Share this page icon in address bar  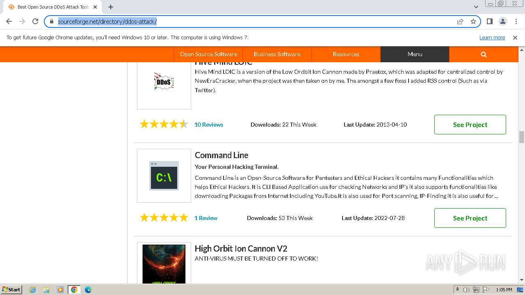[460, 21]
